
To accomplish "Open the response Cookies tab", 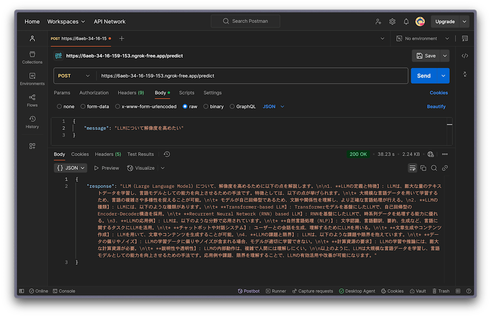I will tap(80, 154).
